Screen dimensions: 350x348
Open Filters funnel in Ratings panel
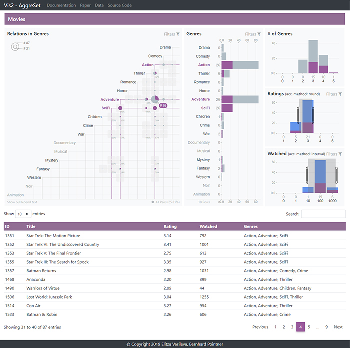(x=334, y=94)
